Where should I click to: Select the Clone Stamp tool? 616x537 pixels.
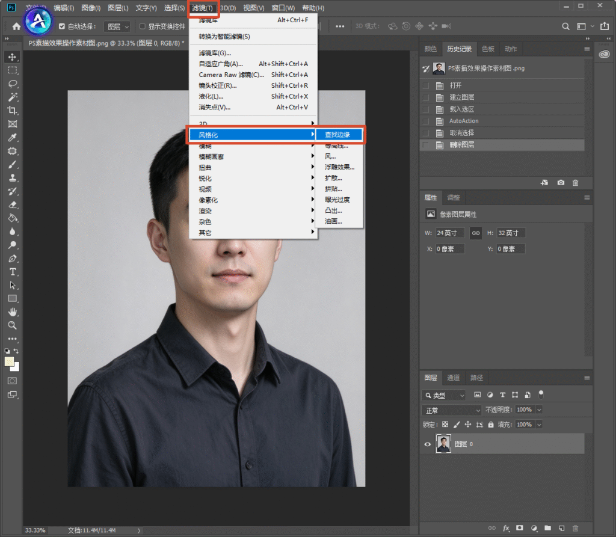coord(12,178)
